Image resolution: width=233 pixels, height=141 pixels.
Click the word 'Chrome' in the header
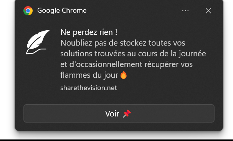[x=74, y=10]
